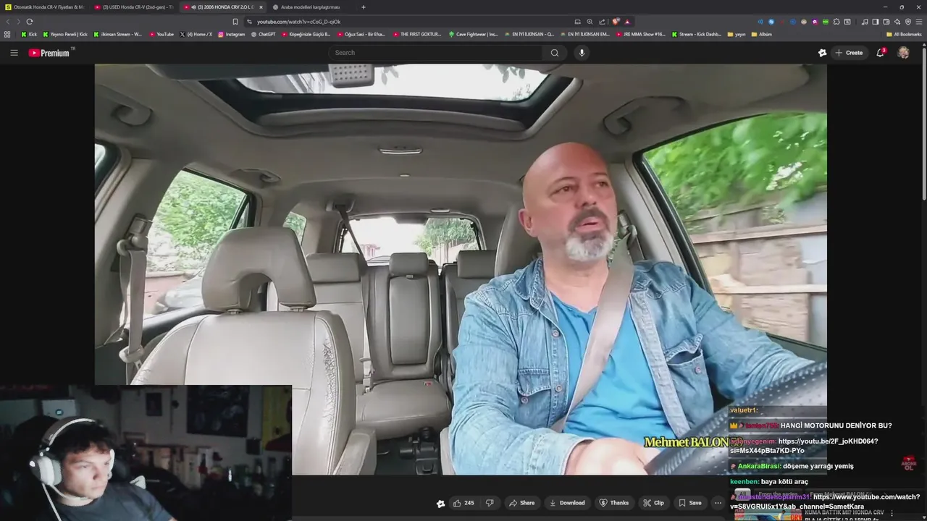Screen dimensions: 927x521
Task: Dislike the video
Action: (x=490, y=503)
